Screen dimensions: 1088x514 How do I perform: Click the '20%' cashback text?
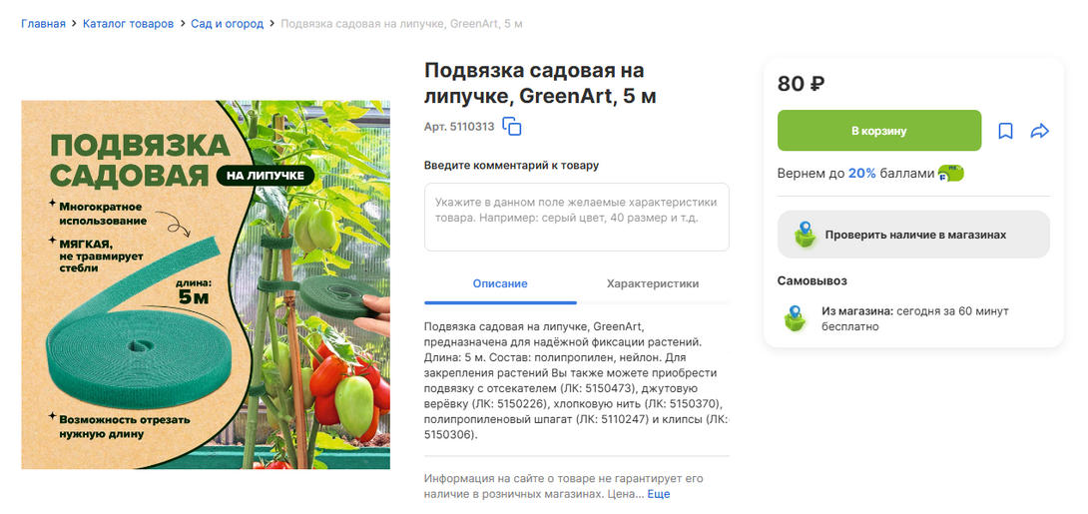[861, 174]
